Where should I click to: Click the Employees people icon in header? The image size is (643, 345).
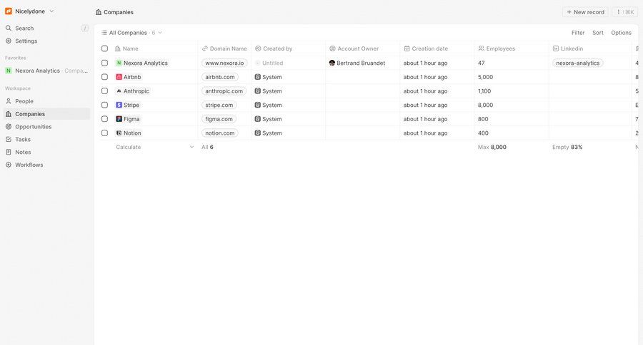(481, 48)
